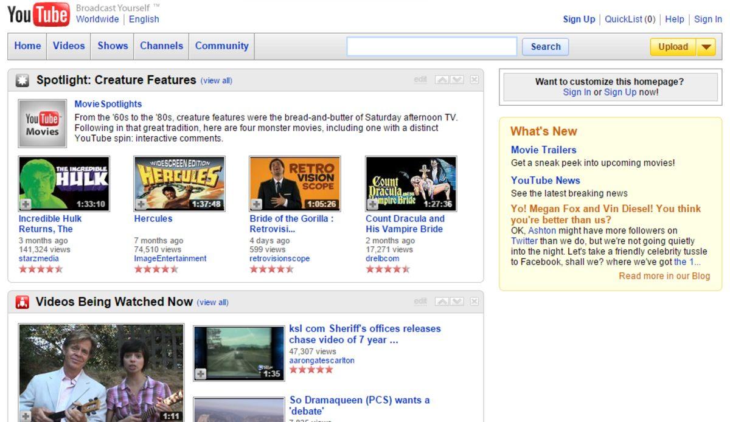730x422 pixels.
Task: Open YouTube News in What's New
Action: (x=546, y=180)
